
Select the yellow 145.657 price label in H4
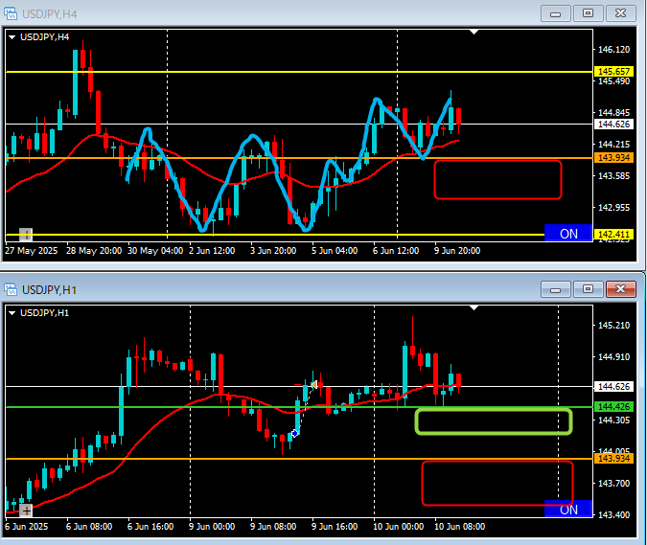point(613,71)
